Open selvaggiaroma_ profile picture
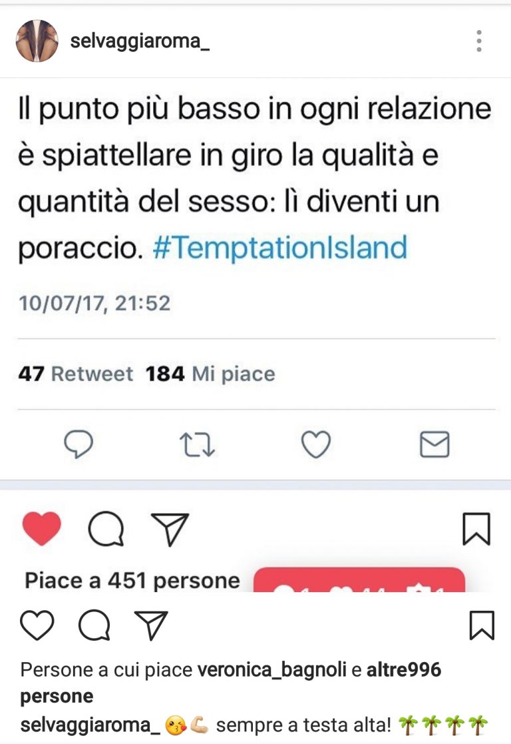 coord(37,41)
